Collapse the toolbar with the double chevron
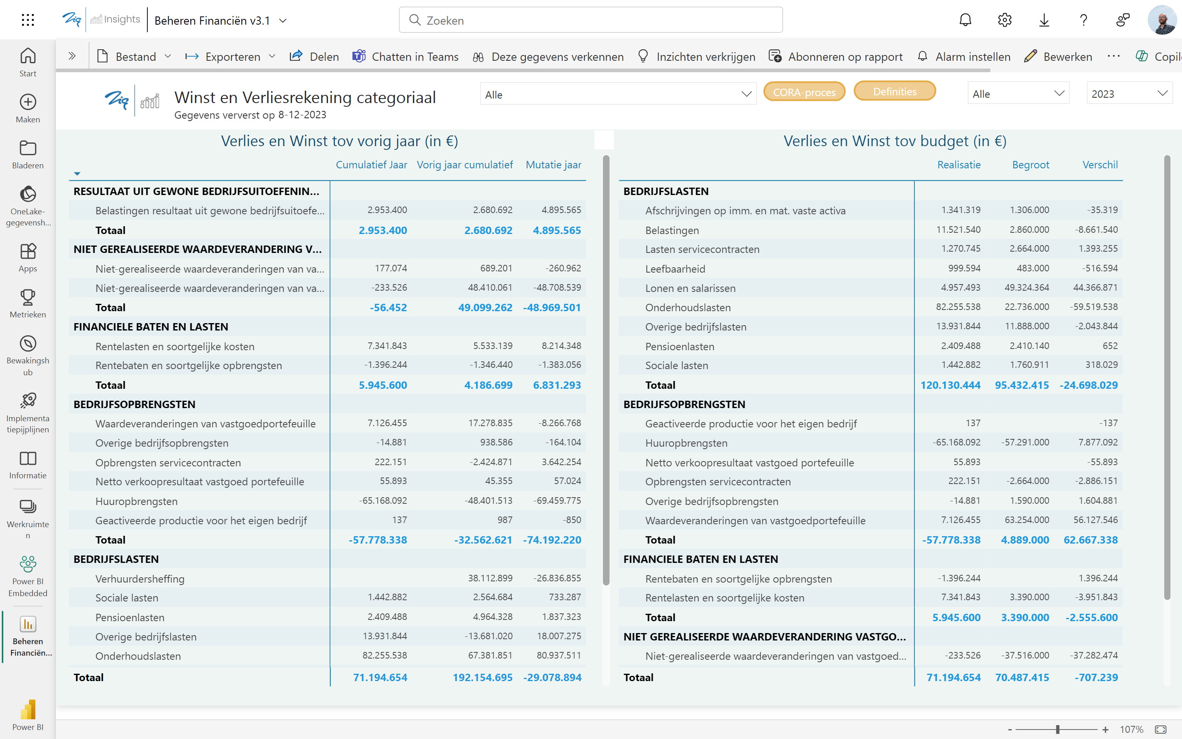The image size is (1182, 739). point(72,56)
